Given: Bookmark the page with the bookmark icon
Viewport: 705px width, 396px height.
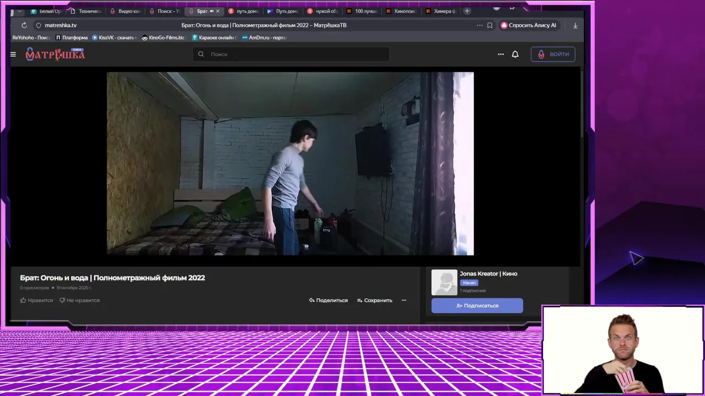Looking at the screenshot, I should (490, 25).
